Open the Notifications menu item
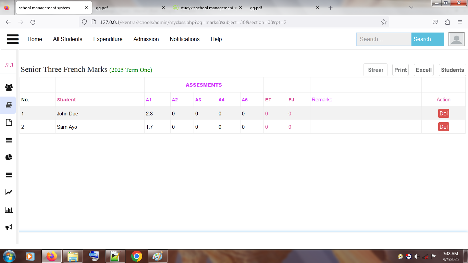Image resolution: width=468 pixels, height=263 pixels. (x=184, y=39)
